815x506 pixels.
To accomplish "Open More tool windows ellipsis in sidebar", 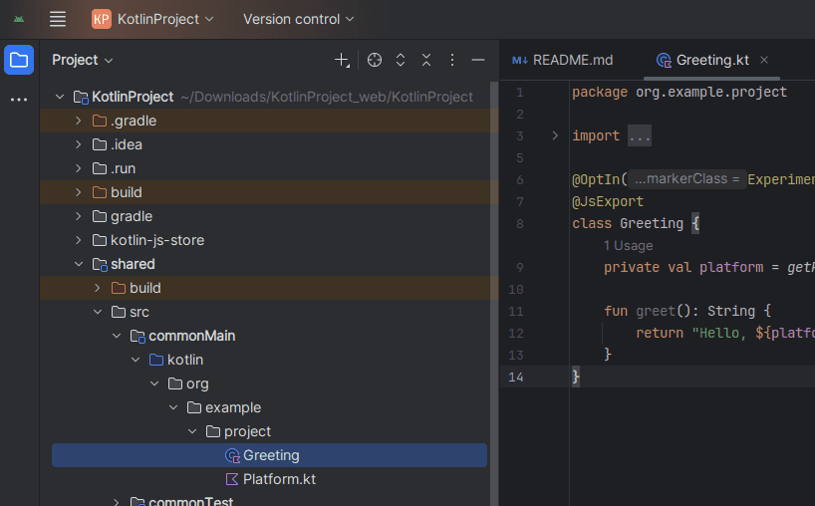I will coord(19,100).
